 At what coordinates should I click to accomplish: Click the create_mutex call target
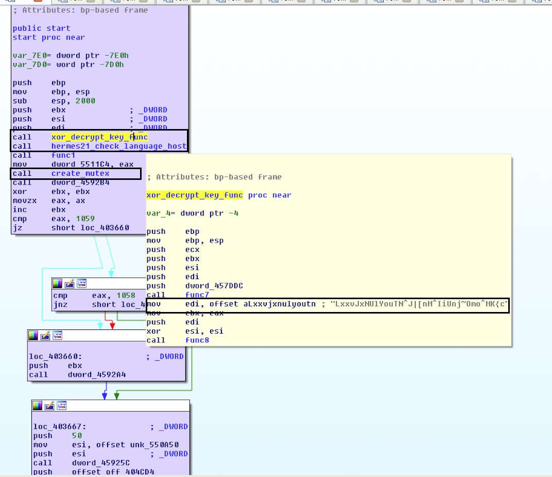click(80, 173)
